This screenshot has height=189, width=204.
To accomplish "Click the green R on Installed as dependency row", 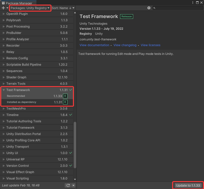I will click(x=66, y=102).
